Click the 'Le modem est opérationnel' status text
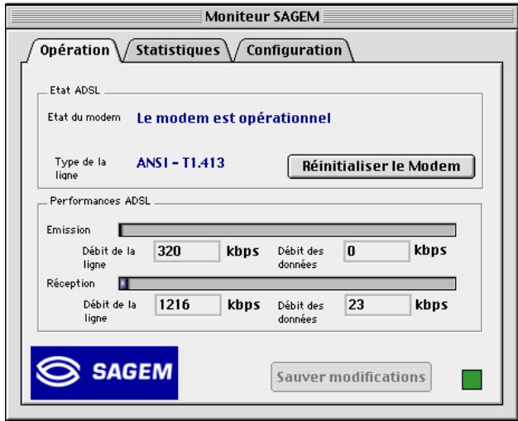The width and height of the screenshot is (518, 421). point(234,118)
